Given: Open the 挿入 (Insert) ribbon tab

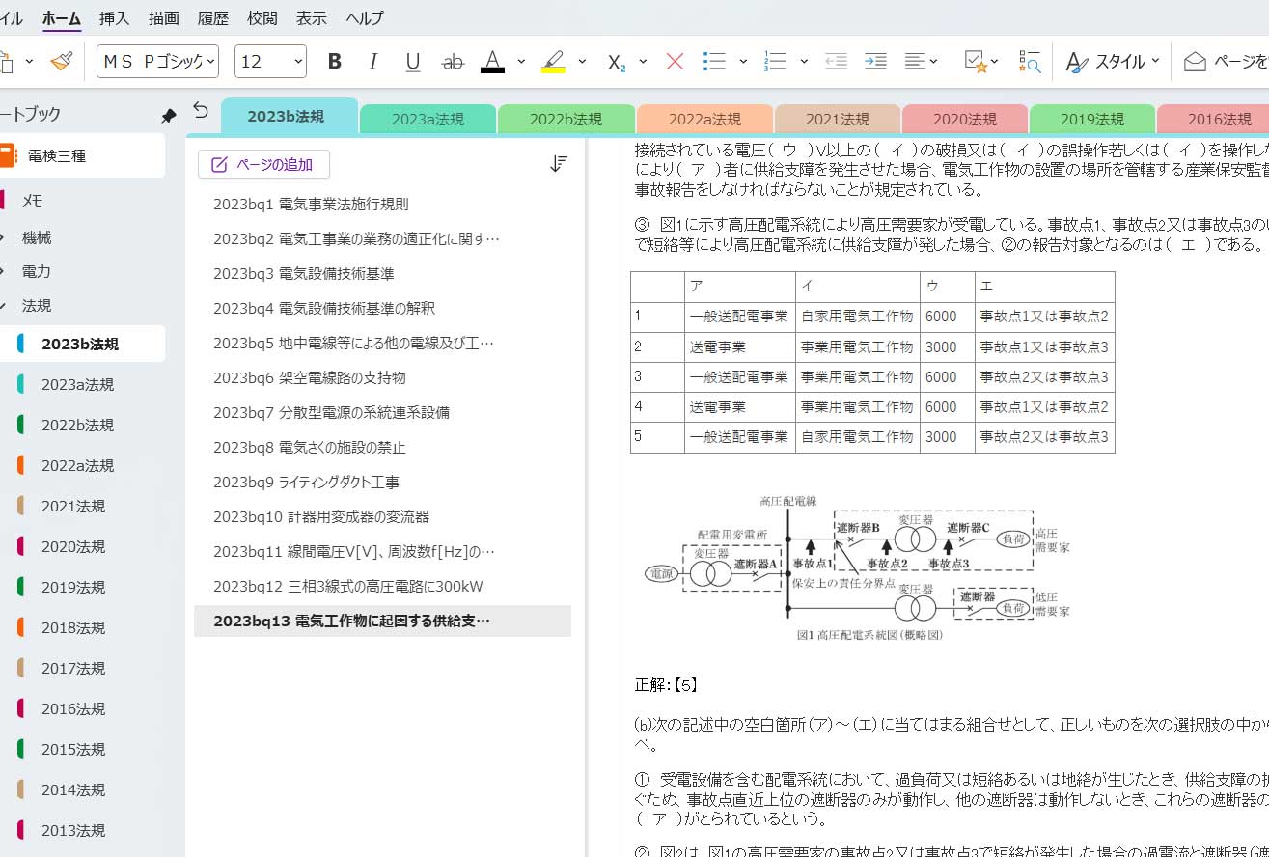Looking at the screenshot, I should click(114, 17).
